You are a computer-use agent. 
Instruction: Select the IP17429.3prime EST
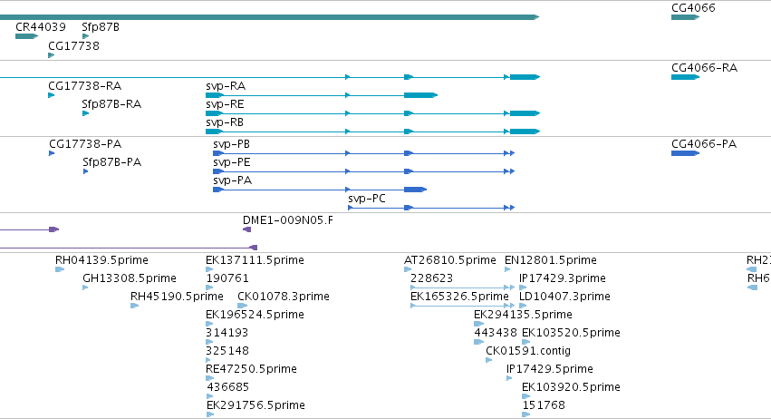point(523,287)
